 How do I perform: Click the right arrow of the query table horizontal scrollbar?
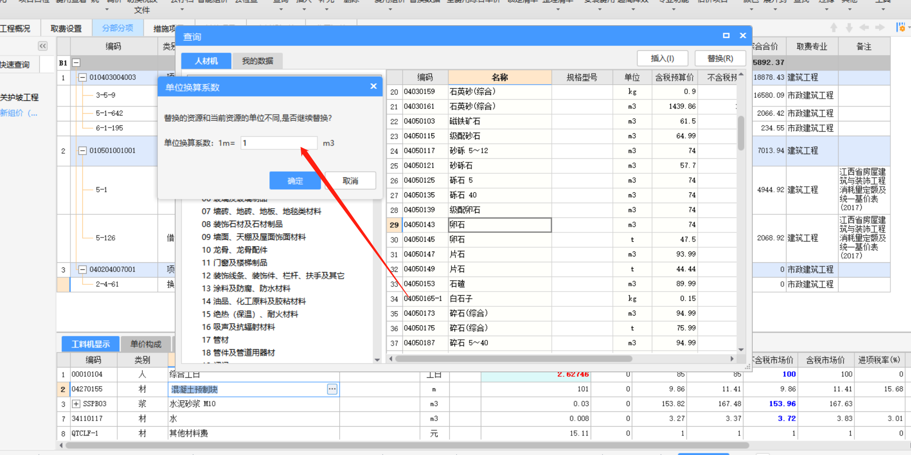click(732, 359)
